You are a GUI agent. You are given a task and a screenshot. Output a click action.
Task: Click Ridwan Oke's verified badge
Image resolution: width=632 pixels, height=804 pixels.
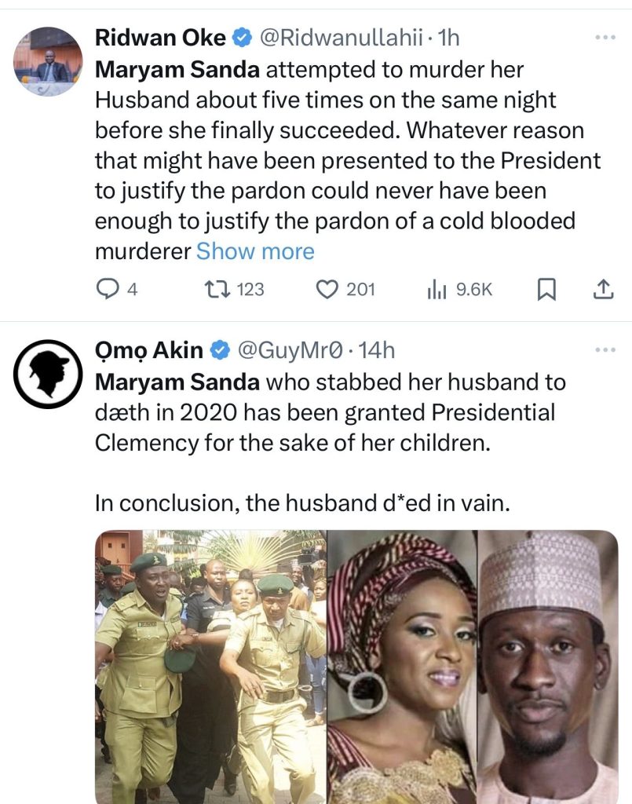tap(243, 37)
